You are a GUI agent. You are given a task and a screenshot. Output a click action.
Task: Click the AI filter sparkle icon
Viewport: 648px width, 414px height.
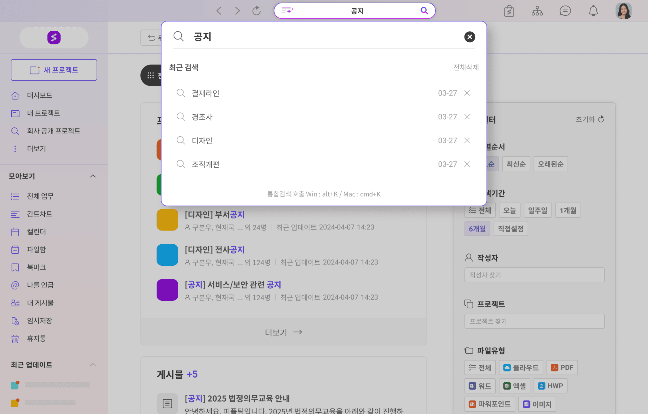287,11
